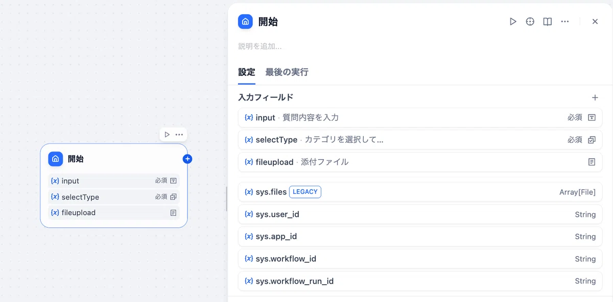This screenshot has width=613, height=302.
Task: Click the sys.workflow_id variable row
Action: point(420,259)
